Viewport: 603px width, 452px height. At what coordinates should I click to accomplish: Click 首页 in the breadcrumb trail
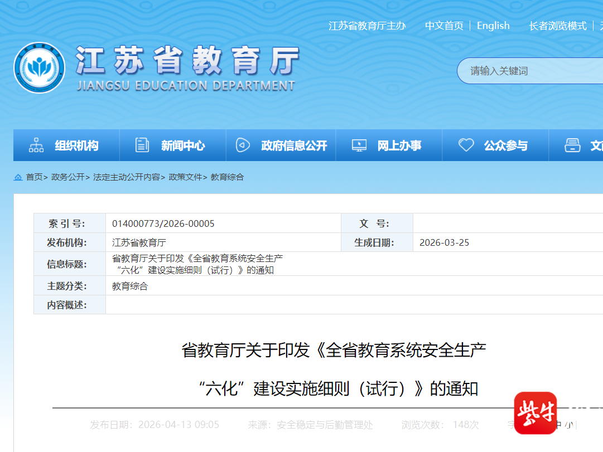(x=34, y=177)
